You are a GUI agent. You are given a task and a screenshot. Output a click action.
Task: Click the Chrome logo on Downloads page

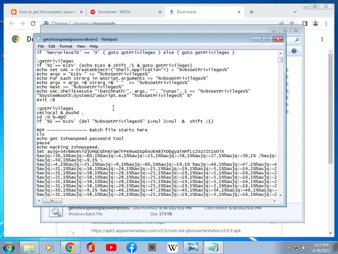click(x=16, y=39)
